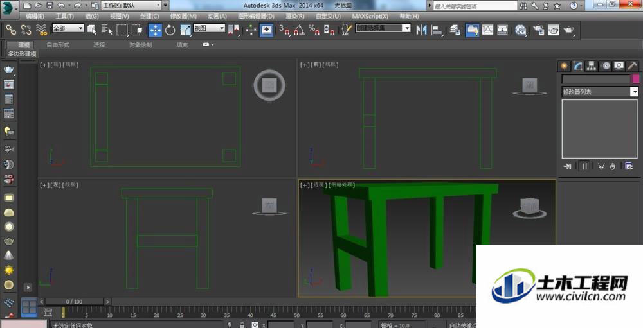Undo the last action
Viewport: 643px width, 328px height.
tap(61, 6)
